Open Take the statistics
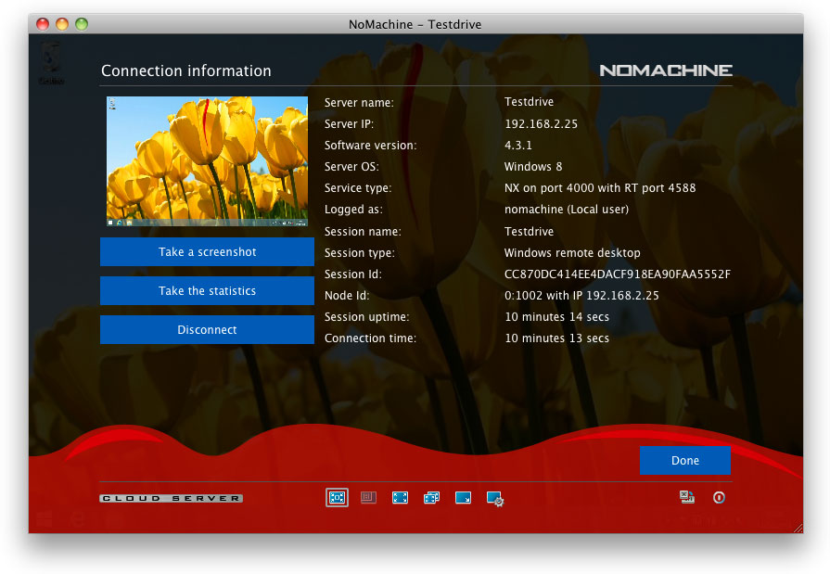This screenshot has height=574, width=830. click(207, 291)
